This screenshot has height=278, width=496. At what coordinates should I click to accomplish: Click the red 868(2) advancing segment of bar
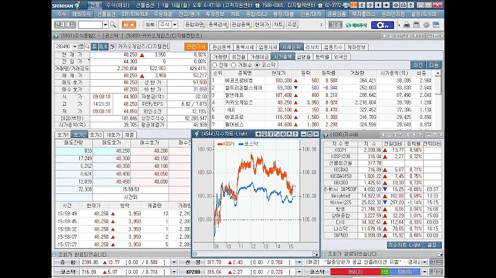tap(355, 272)
